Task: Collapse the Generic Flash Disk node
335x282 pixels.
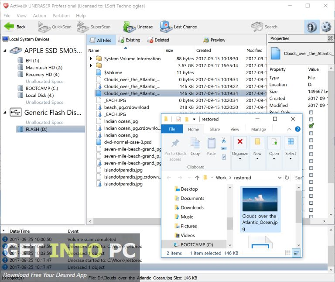Action: tap(5, 113)
